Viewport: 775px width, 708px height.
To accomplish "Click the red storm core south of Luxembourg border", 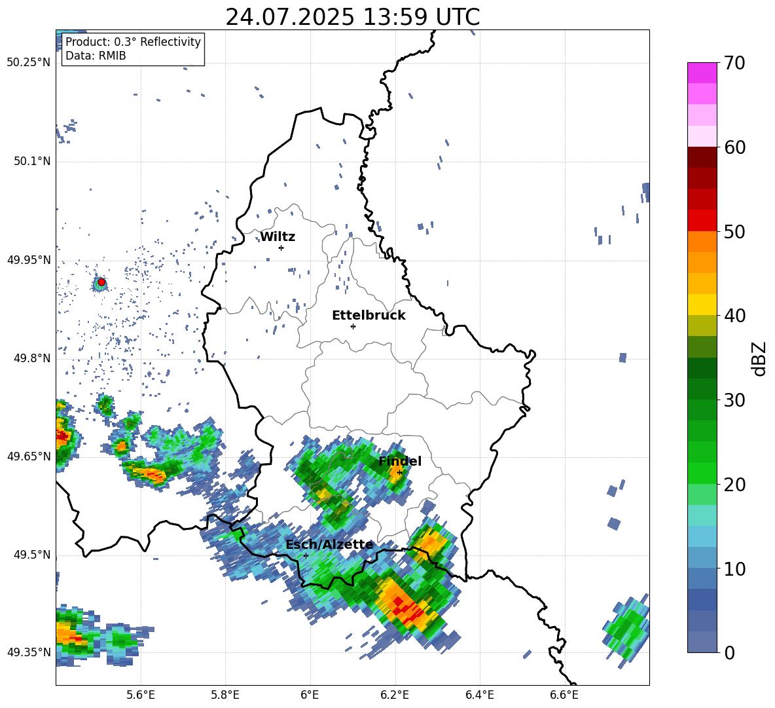I will point(407,609).
